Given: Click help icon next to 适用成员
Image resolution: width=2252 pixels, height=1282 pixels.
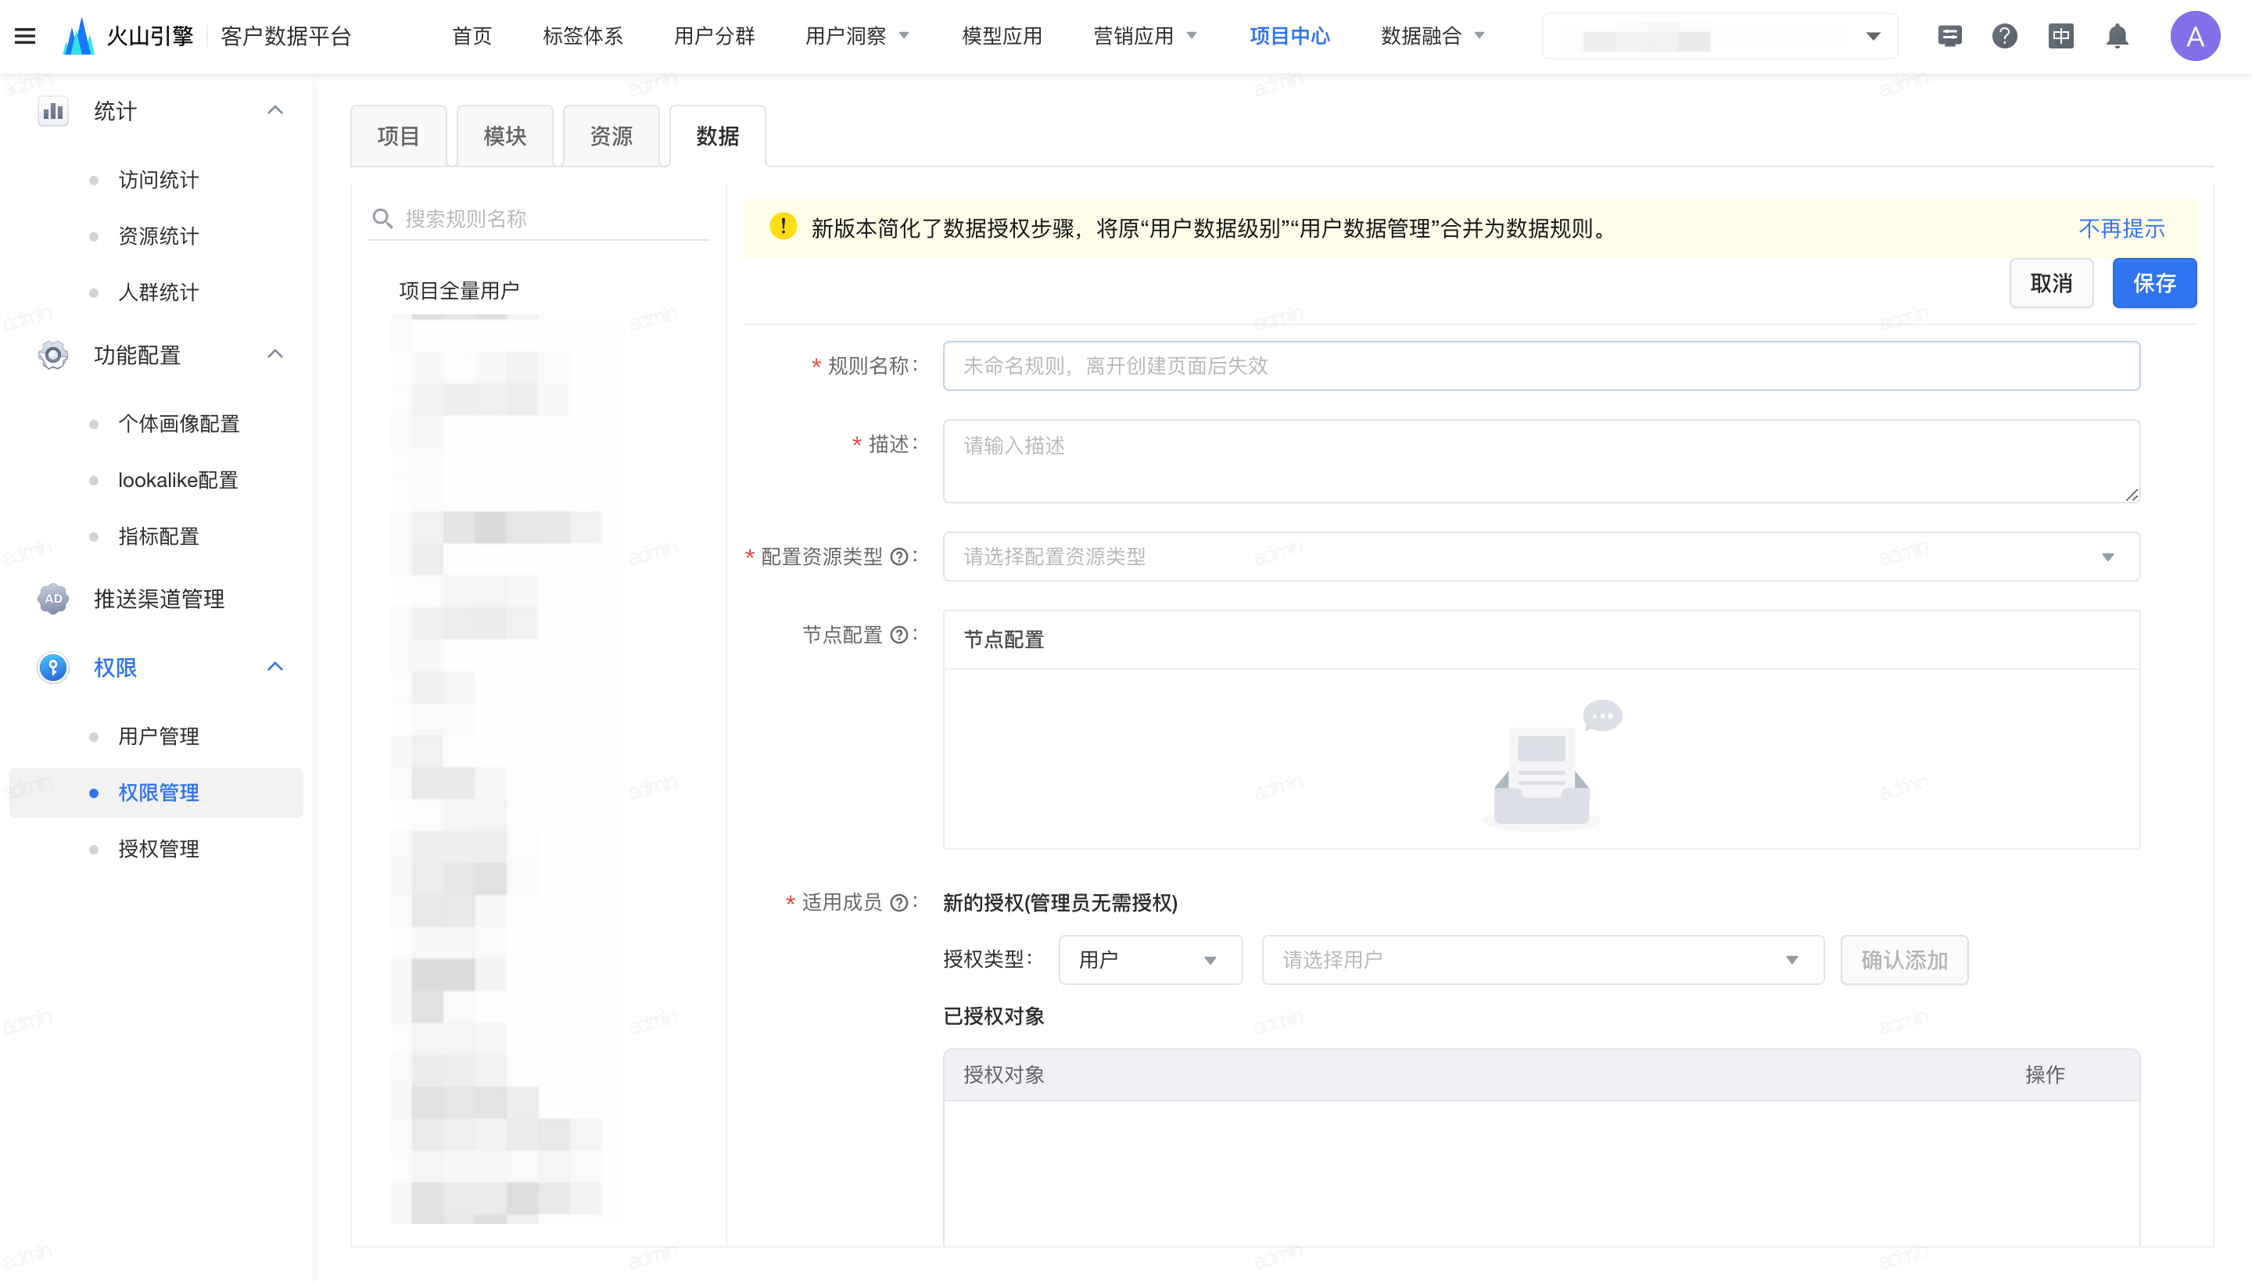Looking at the screenshot, I should [898, 903].
